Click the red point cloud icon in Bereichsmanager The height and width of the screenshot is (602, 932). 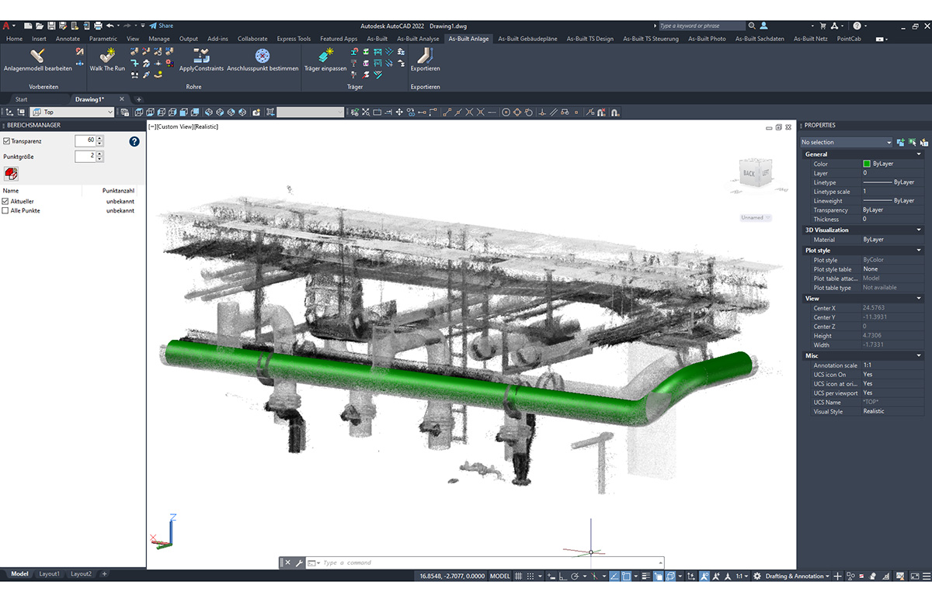pos(11,174)
